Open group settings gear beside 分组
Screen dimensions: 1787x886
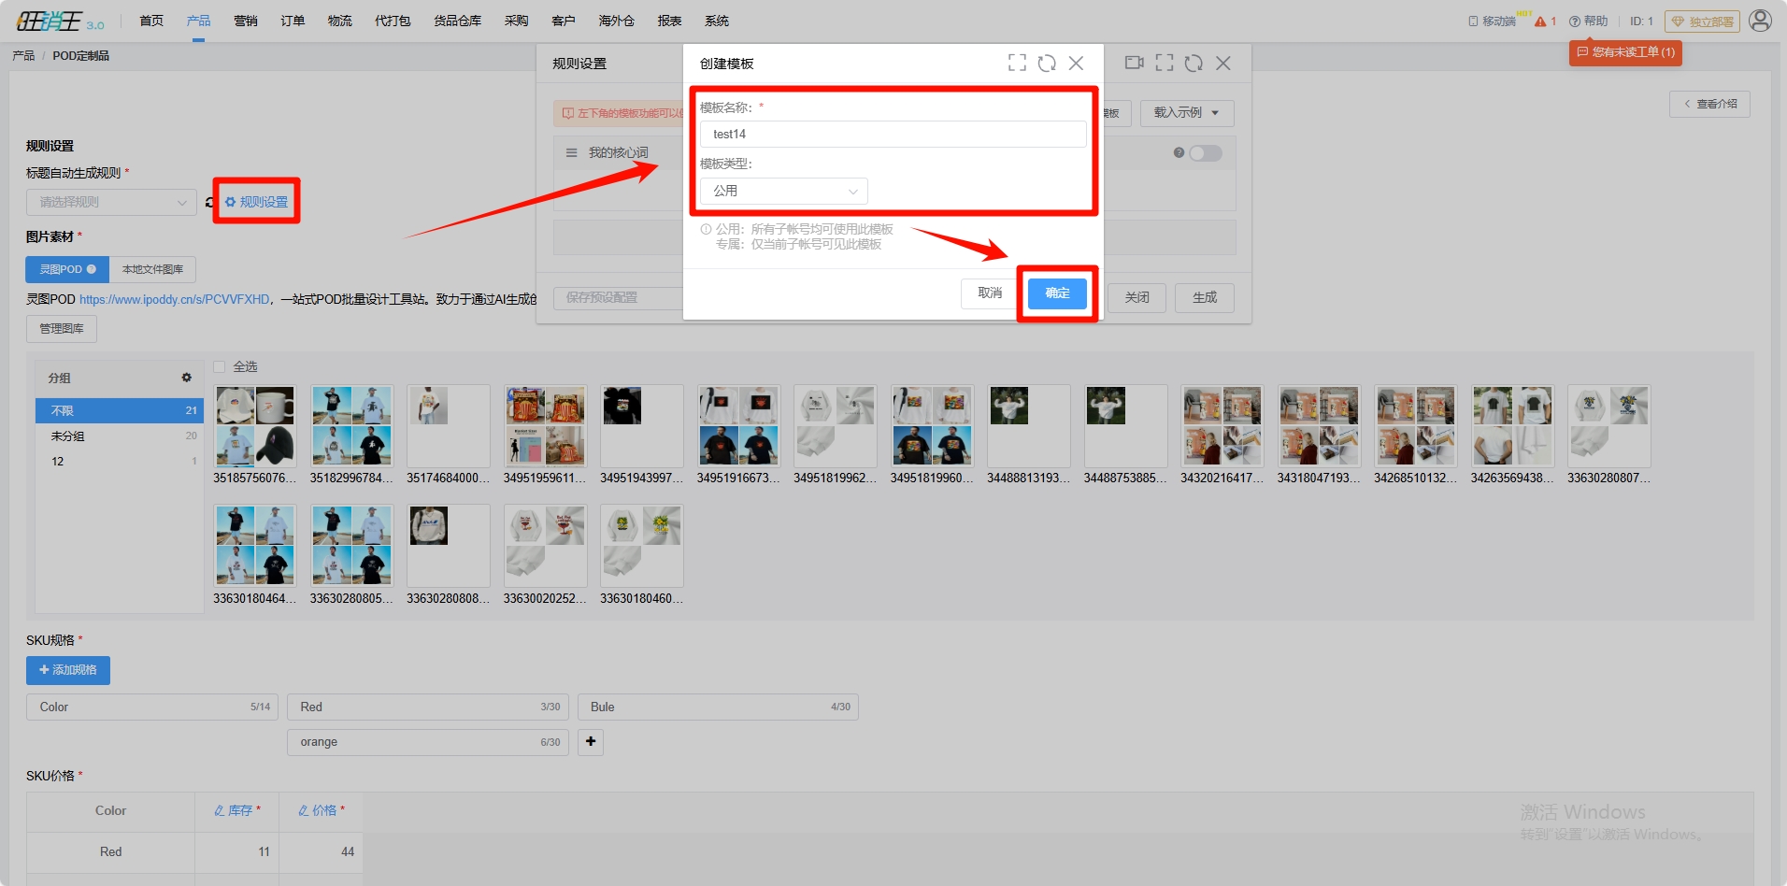click(186, 378)
